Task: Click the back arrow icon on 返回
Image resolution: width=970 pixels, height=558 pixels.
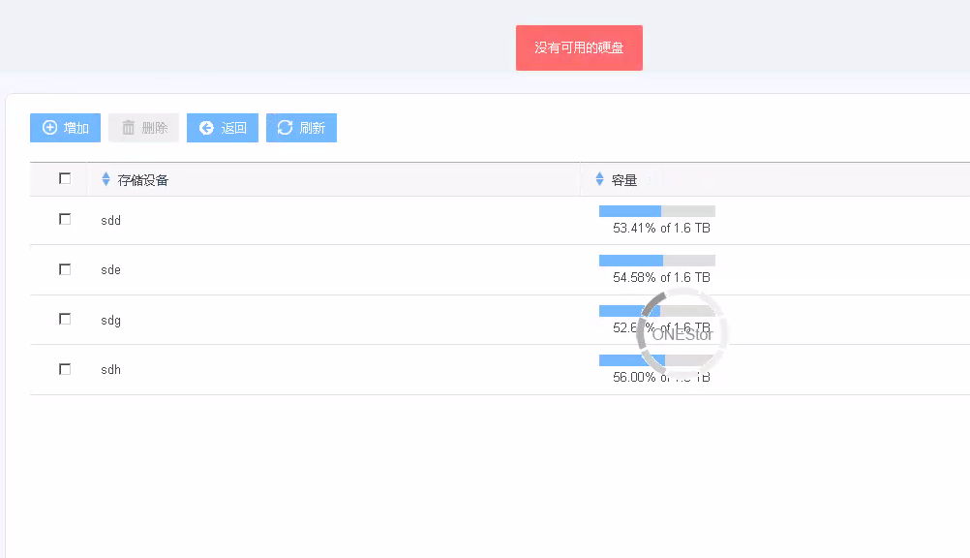Action: pyautogui.click(x=206, y=128)
